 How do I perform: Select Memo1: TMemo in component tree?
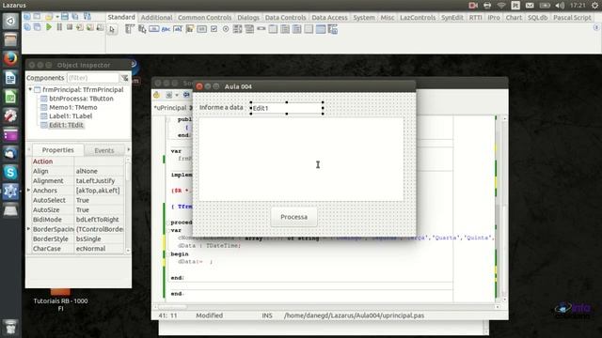73,107
